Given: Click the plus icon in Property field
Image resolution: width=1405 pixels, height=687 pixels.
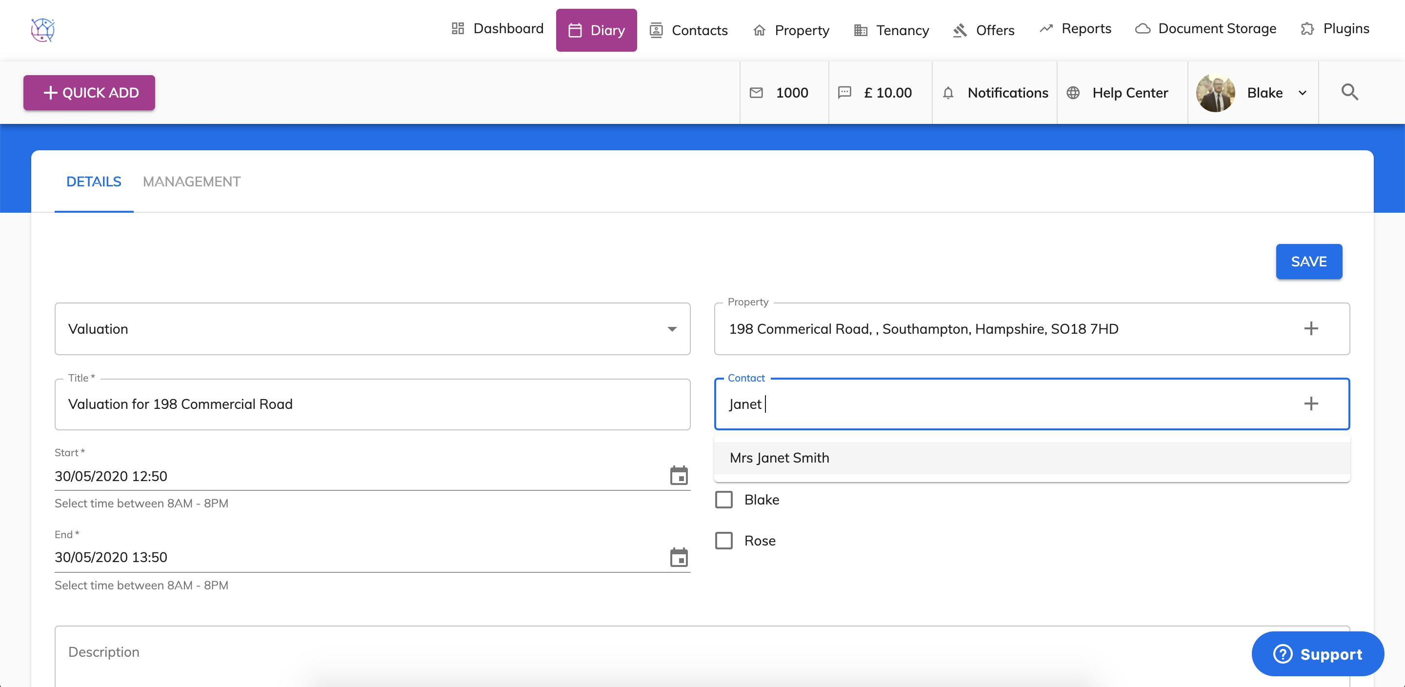Looking at the screenshot, I should point(1311,328).
